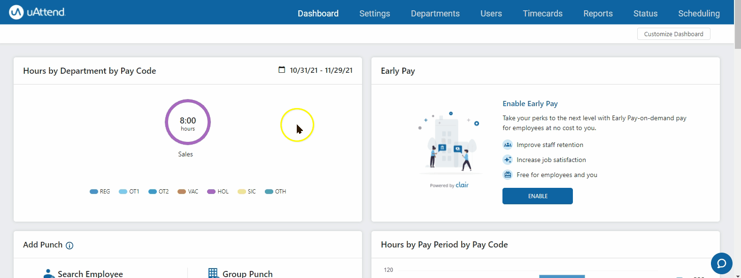This screenshot has height=278, width=741.
Task: View the Status tab
Action: 645,14
